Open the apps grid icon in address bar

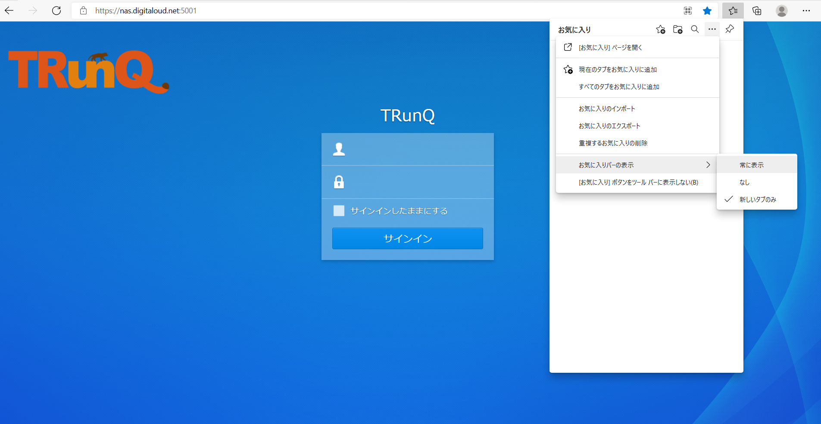point(688,11)
